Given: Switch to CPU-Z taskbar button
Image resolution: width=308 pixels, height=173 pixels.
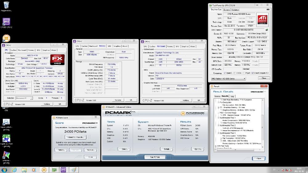Looking at the screenshot, I should pyautogui.click(x=63, y=170).
